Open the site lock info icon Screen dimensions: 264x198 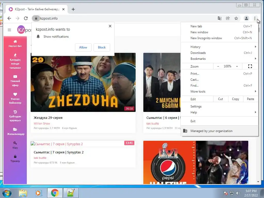click(x=36, y=18)
